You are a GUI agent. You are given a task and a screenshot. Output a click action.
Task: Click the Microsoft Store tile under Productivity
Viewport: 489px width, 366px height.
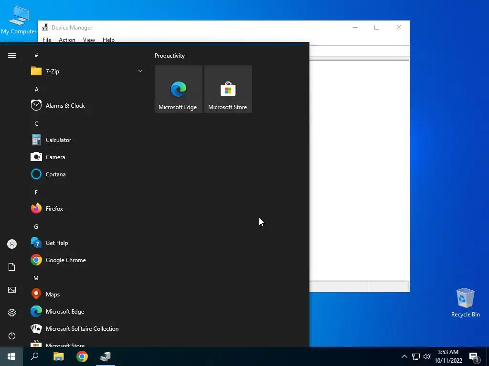[228, 89]
